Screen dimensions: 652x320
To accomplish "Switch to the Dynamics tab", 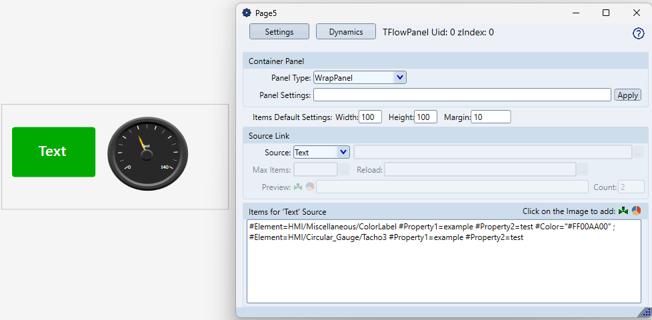I will pos(345,31).
